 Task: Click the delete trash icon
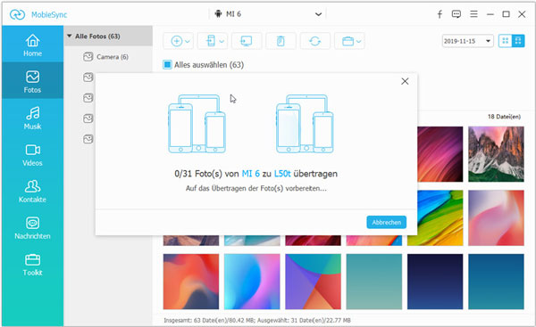[x=281, y=41]
